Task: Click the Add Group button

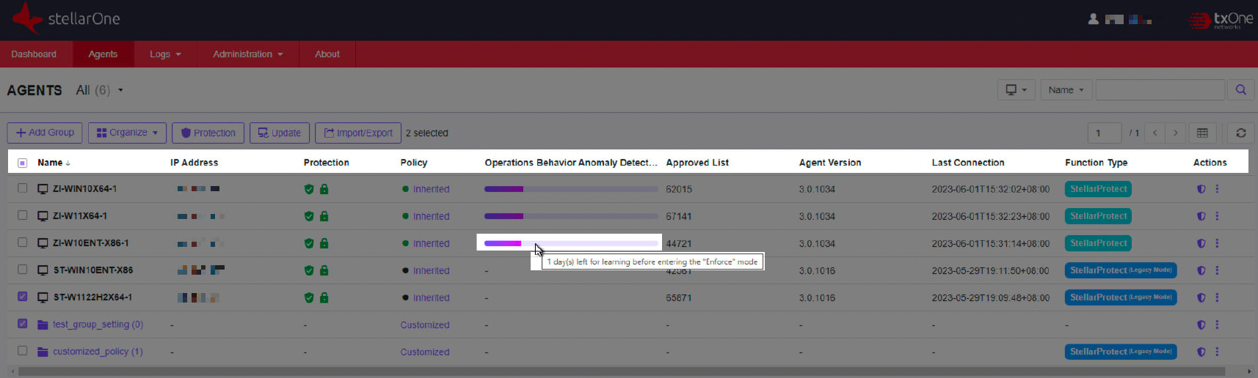Action: pyautogui.click(x=45, y=133)
